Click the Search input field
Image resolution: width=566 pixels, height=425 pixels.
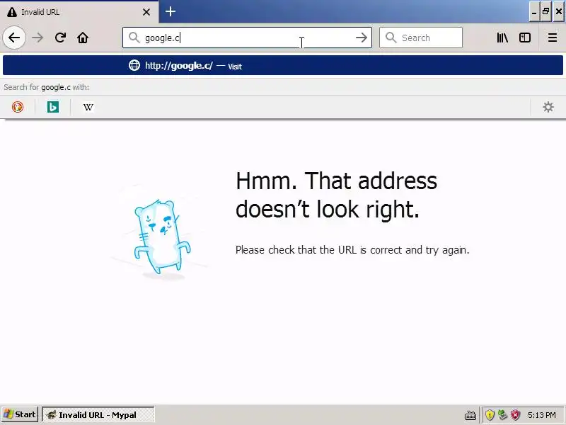click(421, 38)
